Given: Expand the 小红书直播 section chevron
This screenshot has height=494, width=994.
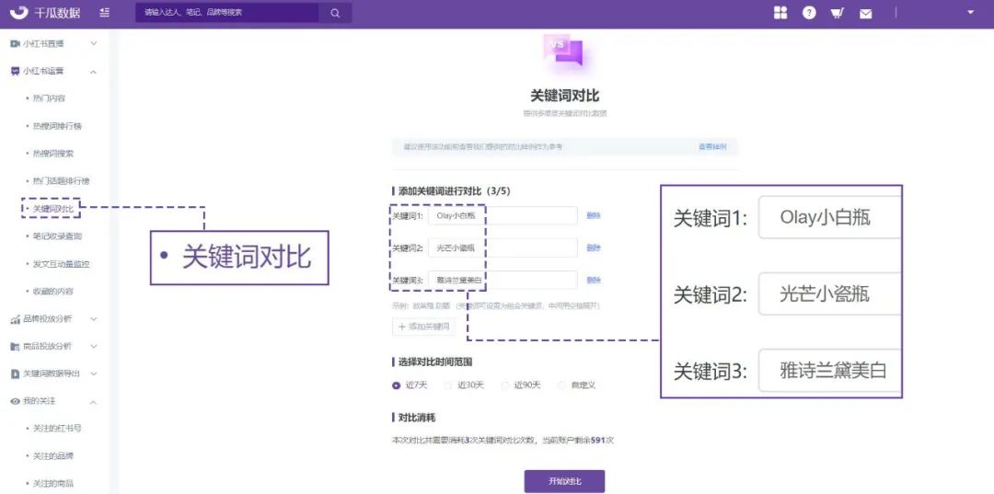Looking at the screenshot, I should point(93,44).
